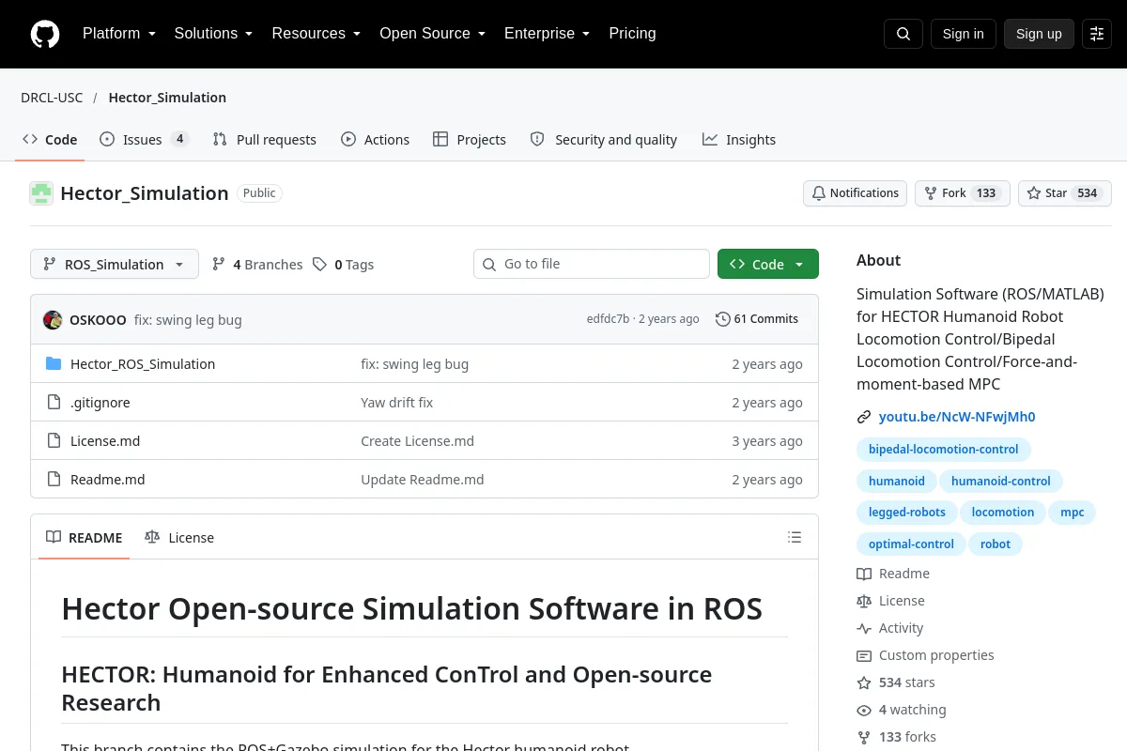Select the humanoid topic tag

(x=897, y=482)
